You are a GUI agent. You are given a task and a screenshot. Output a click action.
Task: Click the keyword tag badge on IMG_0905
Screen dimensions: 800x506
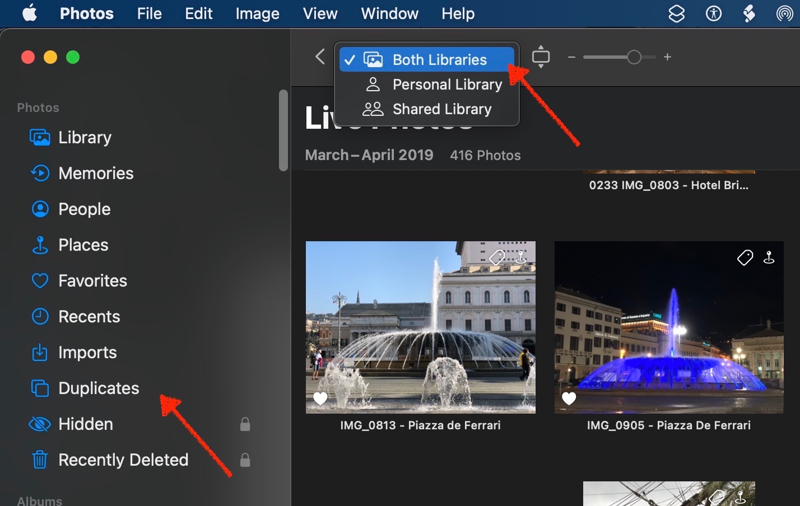tap(745, 257)
